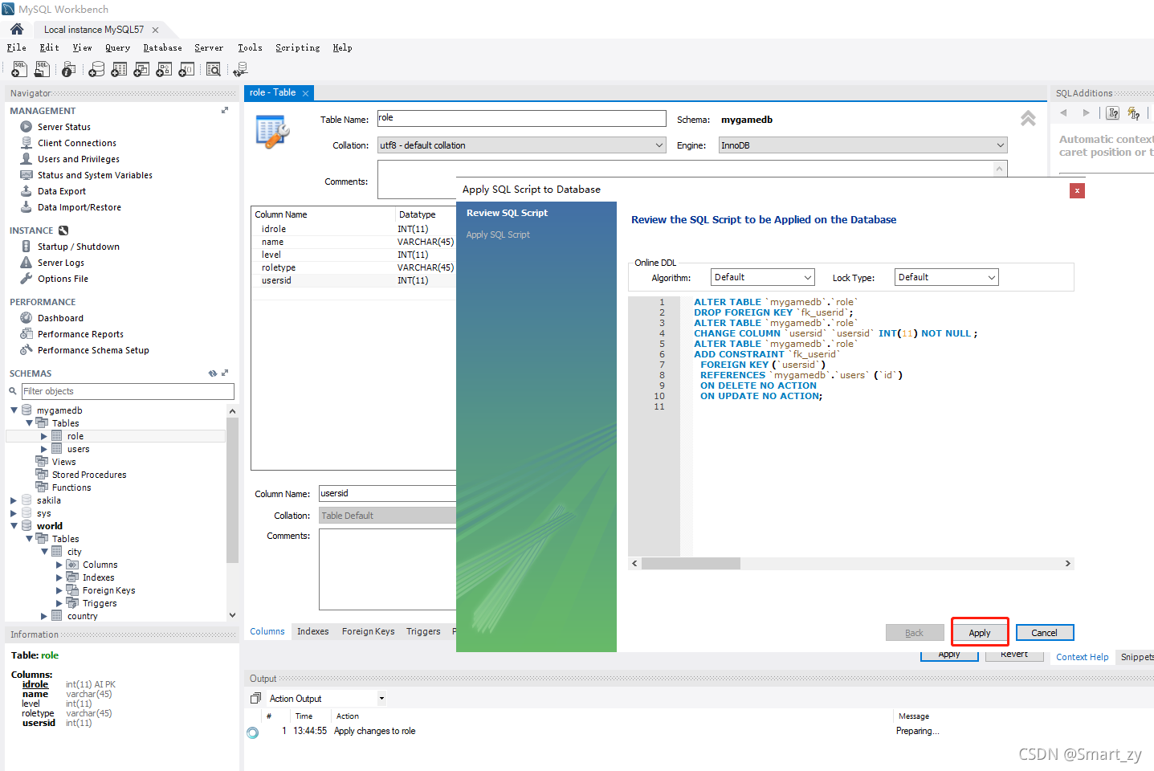Switch to the Indexes tab
This screenshot has width=1154, height=771.
(x=312, y=631)
